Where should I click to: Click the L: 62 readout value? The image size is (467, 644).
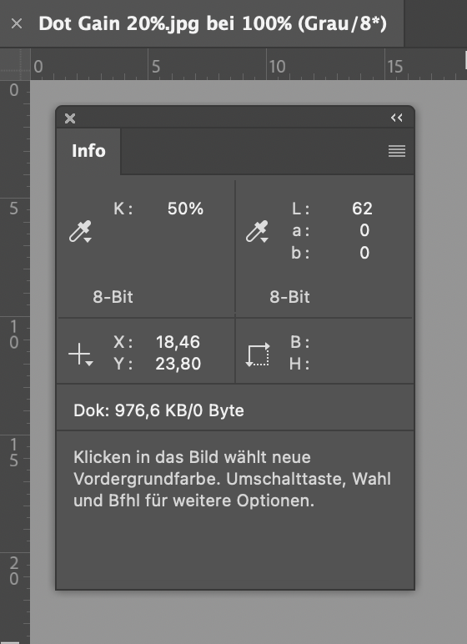coord(362,209)
